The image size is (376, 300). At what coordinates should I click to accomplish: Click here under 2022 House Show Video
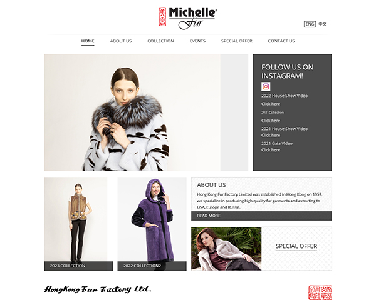click(x=271, y=104)
